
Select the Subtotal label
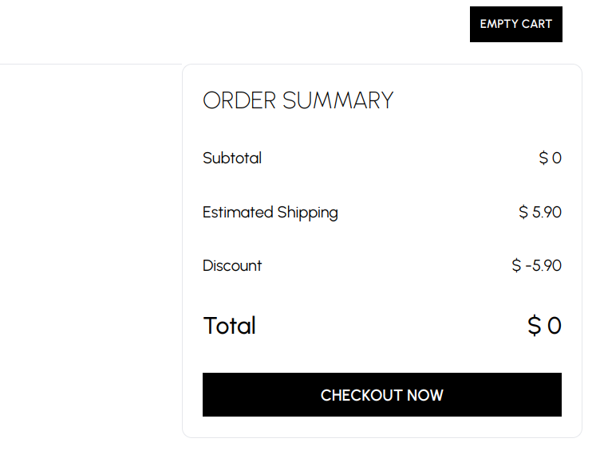point(232,158)
